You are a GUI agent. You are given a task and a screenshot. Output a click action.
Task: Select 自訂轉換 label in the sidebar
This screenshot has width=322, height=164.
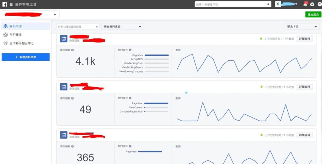pyautogui.click(x=16, y=35)
